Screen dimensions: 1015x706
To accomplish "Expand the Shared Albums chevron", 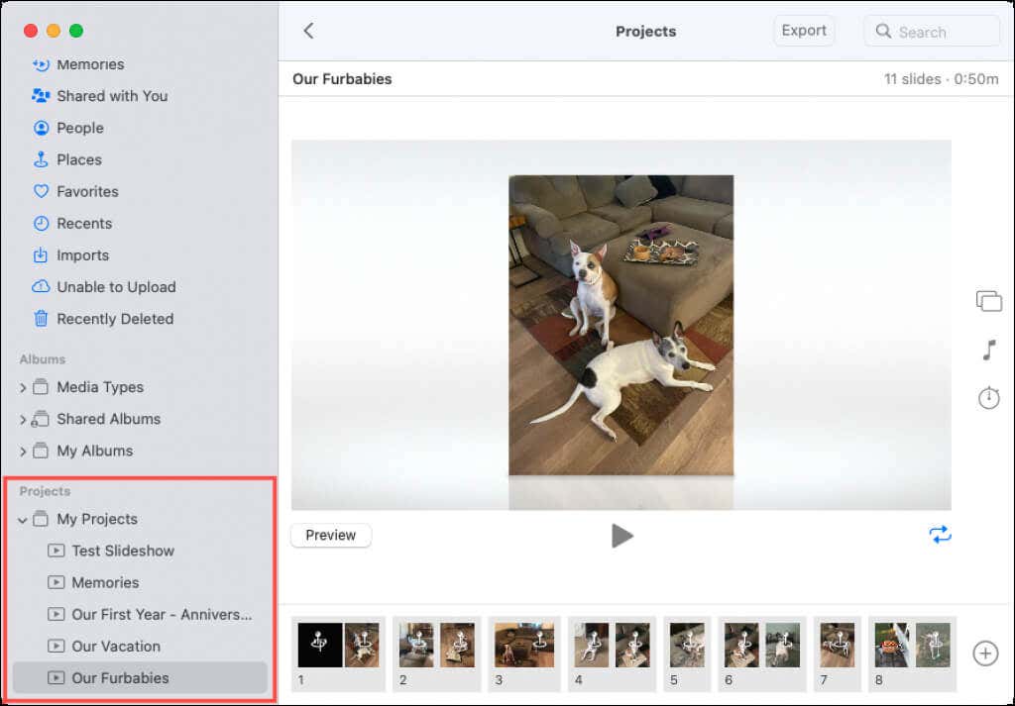I will pos(23,420).
